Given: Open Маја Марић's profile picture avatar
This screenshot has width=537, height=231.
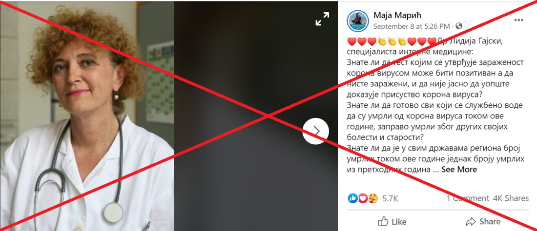Looking at the screenshot, I should [x=358, y=21].
